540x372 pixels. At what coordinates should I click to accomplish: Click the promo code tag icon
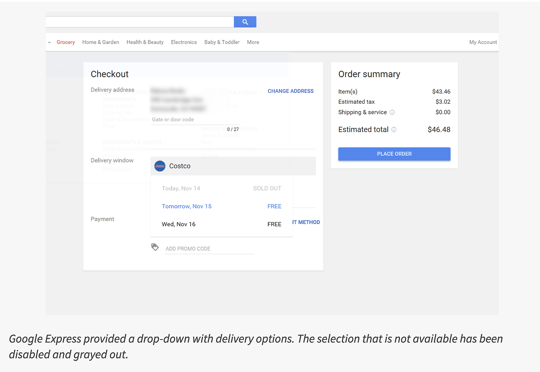[155, 247]
